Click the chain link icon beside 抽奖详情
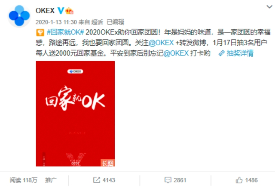 click(221, 53)
